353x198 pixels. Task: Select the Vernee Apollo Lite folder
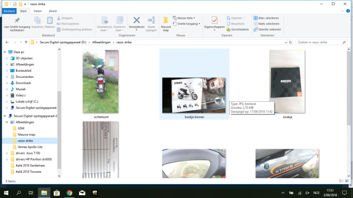(31, 146)
